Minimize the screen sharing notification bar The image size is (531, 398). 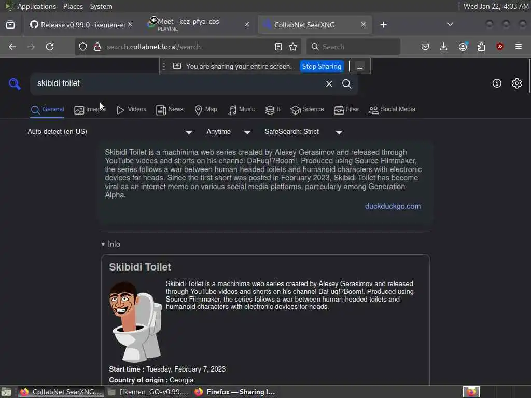360,67
